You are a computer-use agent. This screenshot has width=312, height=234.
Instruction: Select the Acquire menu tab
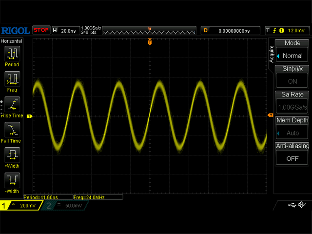272,53
